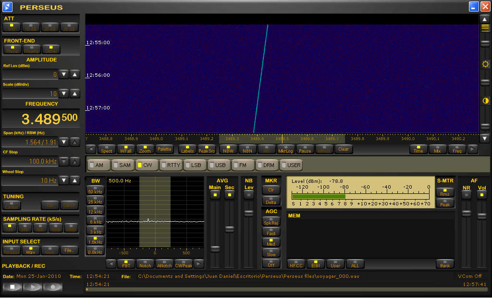Click the slider handle under the brightness icon

pyautogui.click(x=485, y=83)
